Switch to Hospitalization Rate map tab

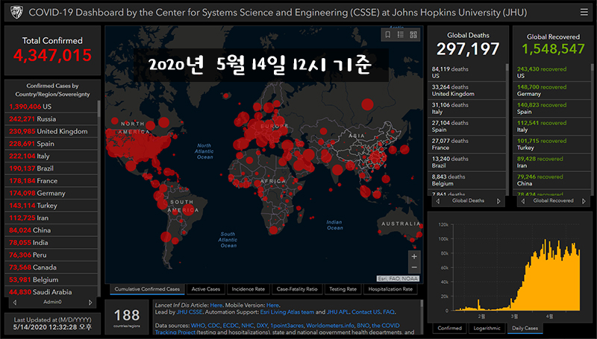click(390, 289)
